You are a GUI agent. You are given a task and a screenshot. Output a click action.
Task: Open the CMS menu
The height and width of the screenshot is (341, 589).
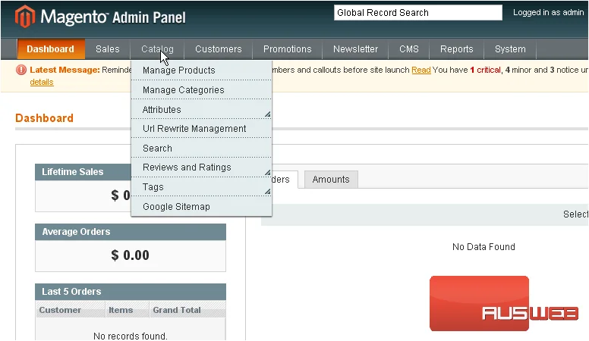click(x=408, y=49)
